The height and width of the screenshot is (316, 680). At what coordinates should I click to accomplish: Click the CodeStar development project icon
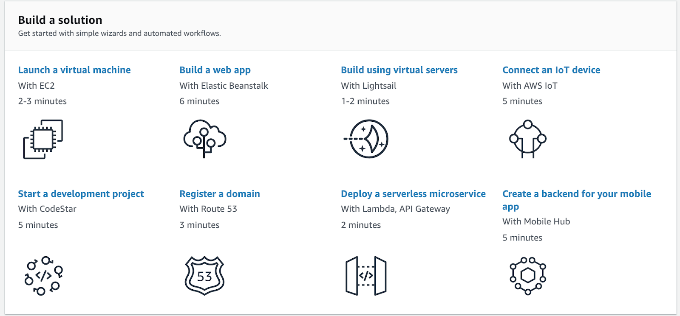coord(43,276)
